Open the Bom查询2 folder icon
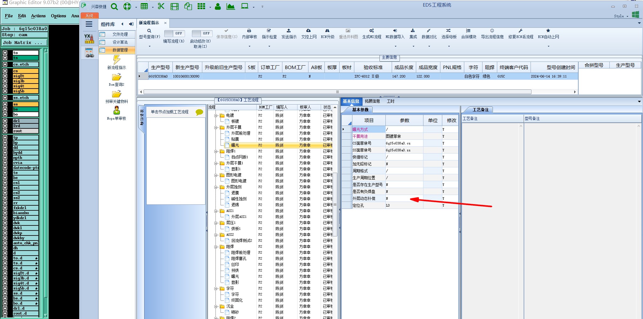The height and width of the screenshot is (319, 643). tap(117, 77)
